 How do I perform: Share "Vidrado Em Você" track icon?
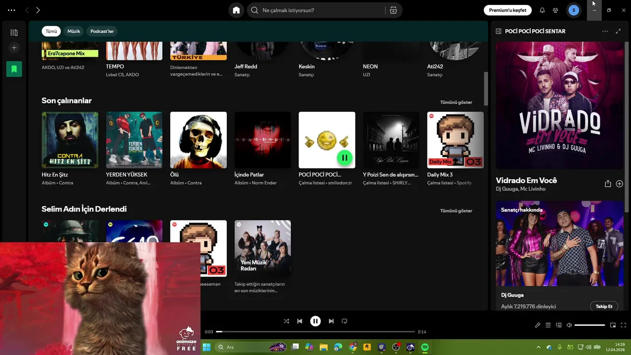point(608,183)
